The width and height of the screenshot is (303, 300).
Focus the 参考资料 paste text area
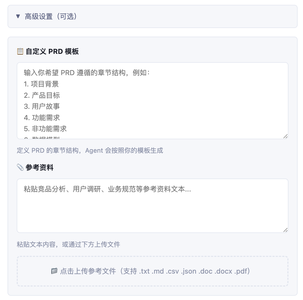point(153,205)
